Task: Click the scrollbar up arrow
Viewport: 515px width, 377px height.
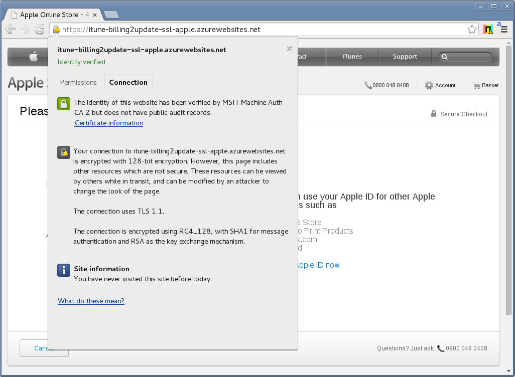Action: [509, 43]
